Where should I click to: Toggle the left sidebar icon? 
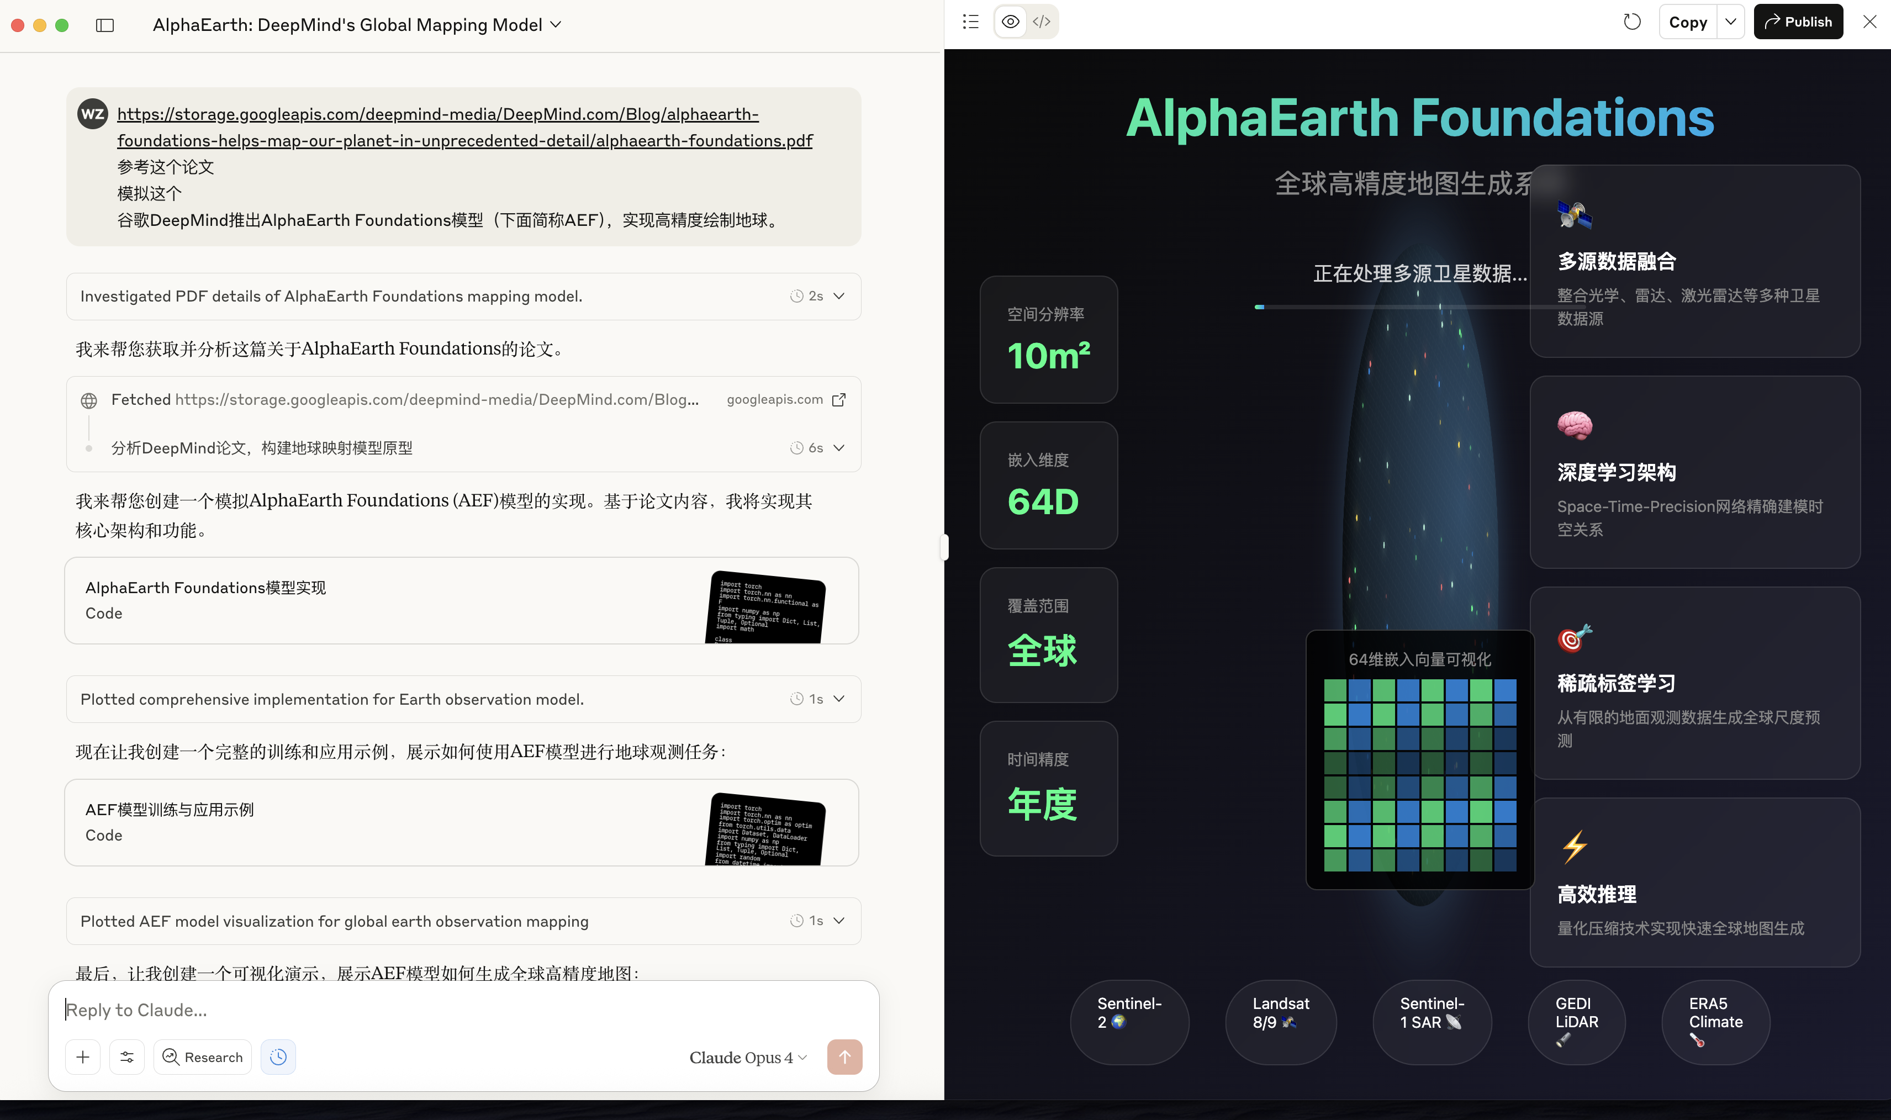click(x=105, y=25)
